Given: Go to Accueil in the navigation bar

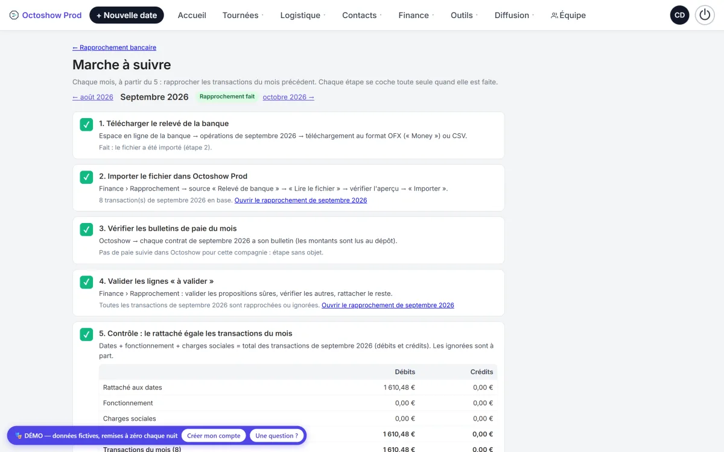Looking at the screenshot, I should [x=192, y=15].
